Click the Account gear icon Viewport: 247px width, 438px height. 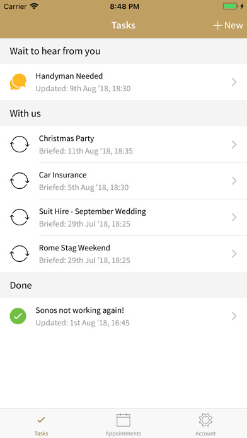tap(205, 420)
